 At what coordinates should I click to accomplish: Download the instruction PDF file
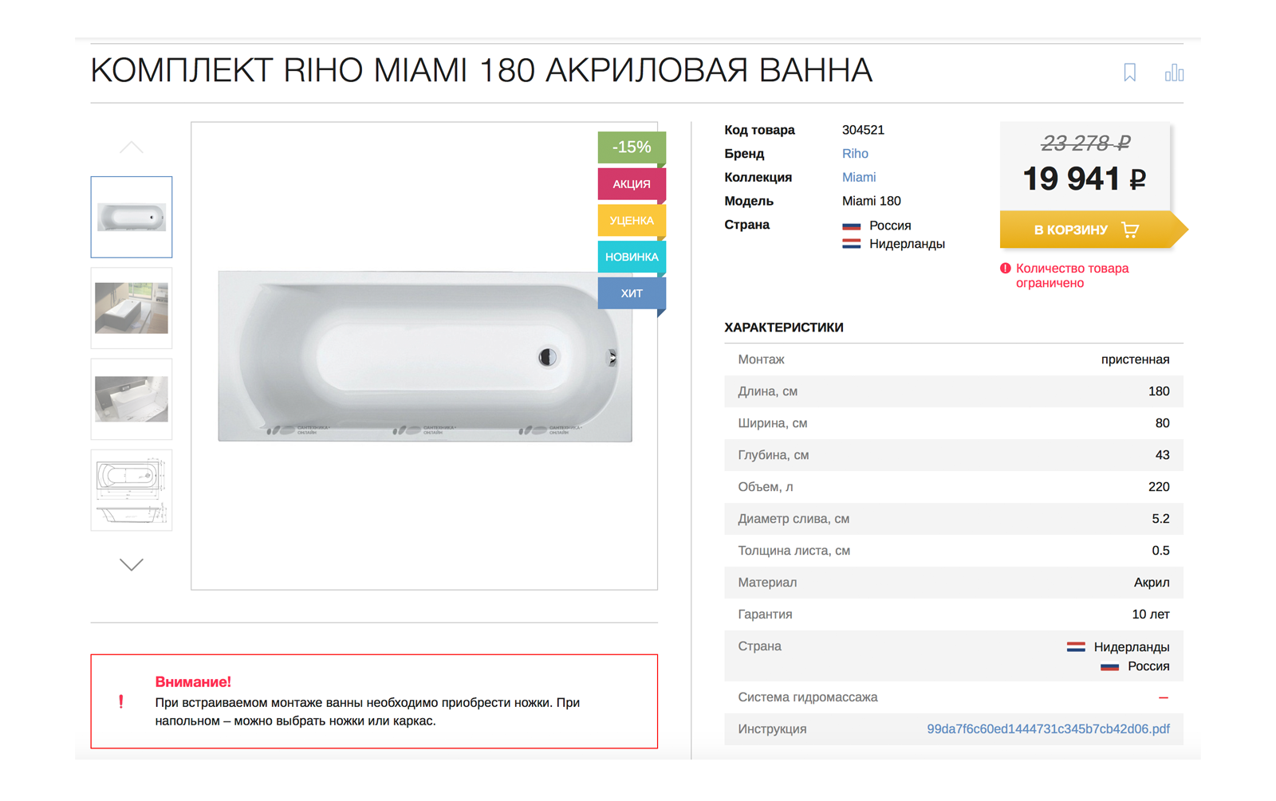(1048, 729)
